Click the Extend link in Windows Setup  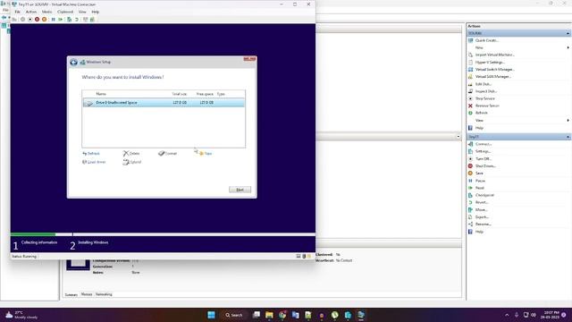coord(132,162)
